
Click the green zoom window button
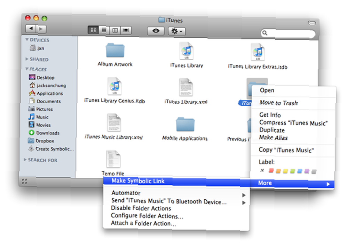(45, 18)
